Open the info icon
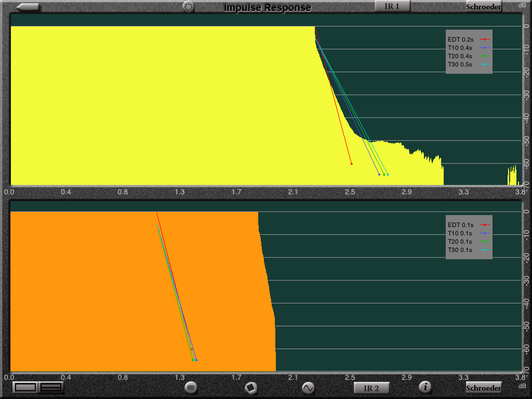 click(x=425, y=387)
